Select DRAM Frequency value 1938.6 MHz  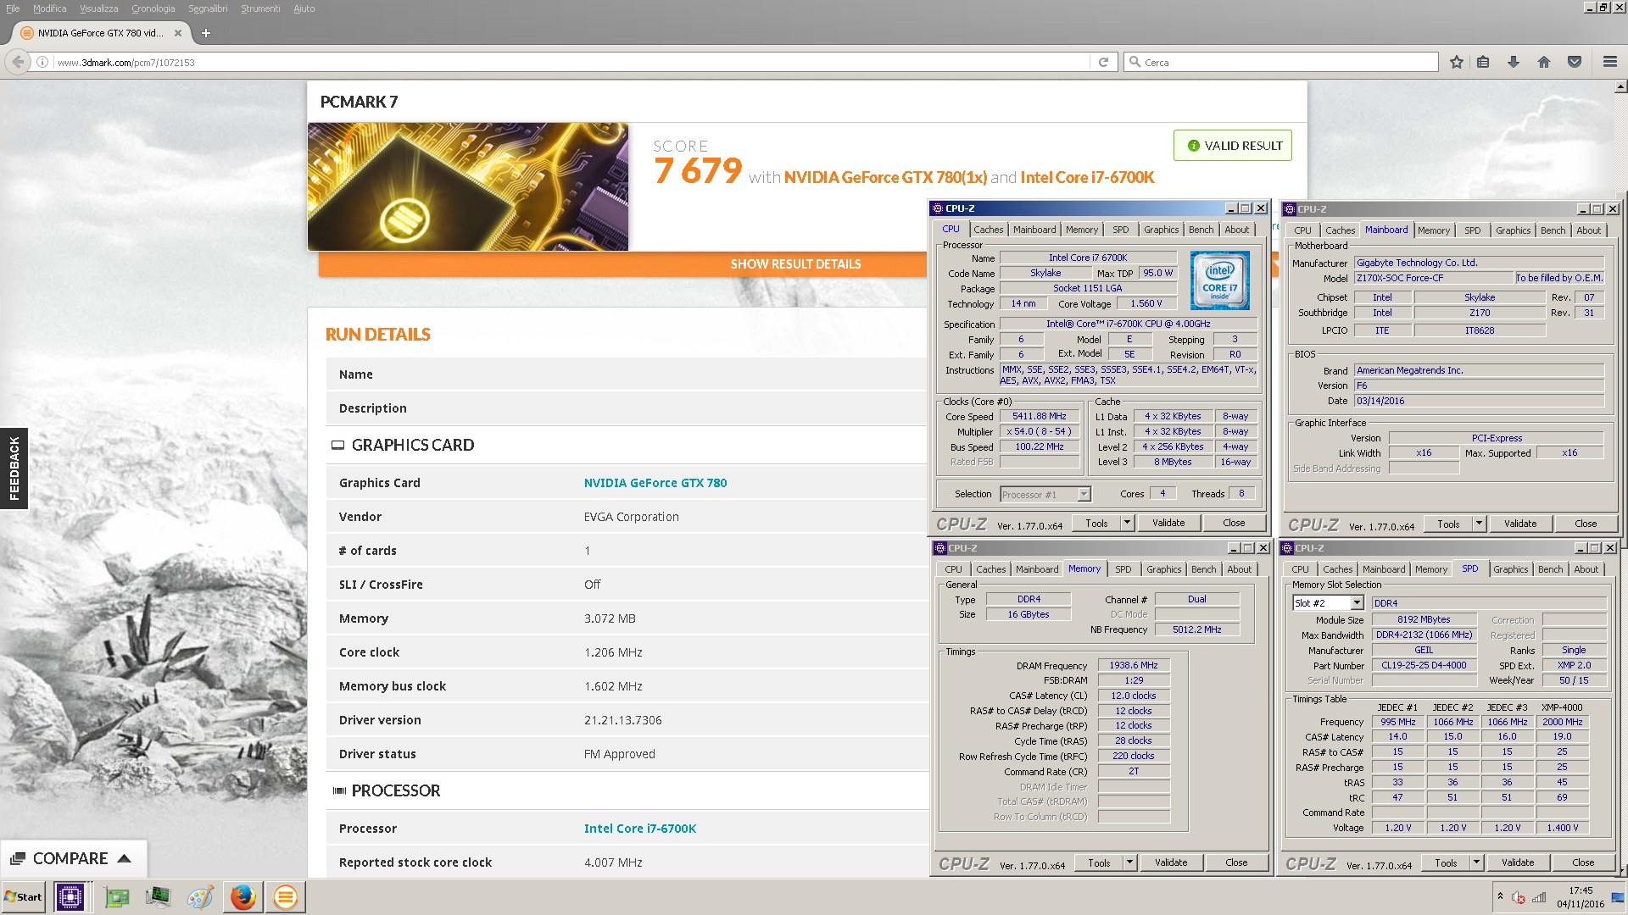1133,665
